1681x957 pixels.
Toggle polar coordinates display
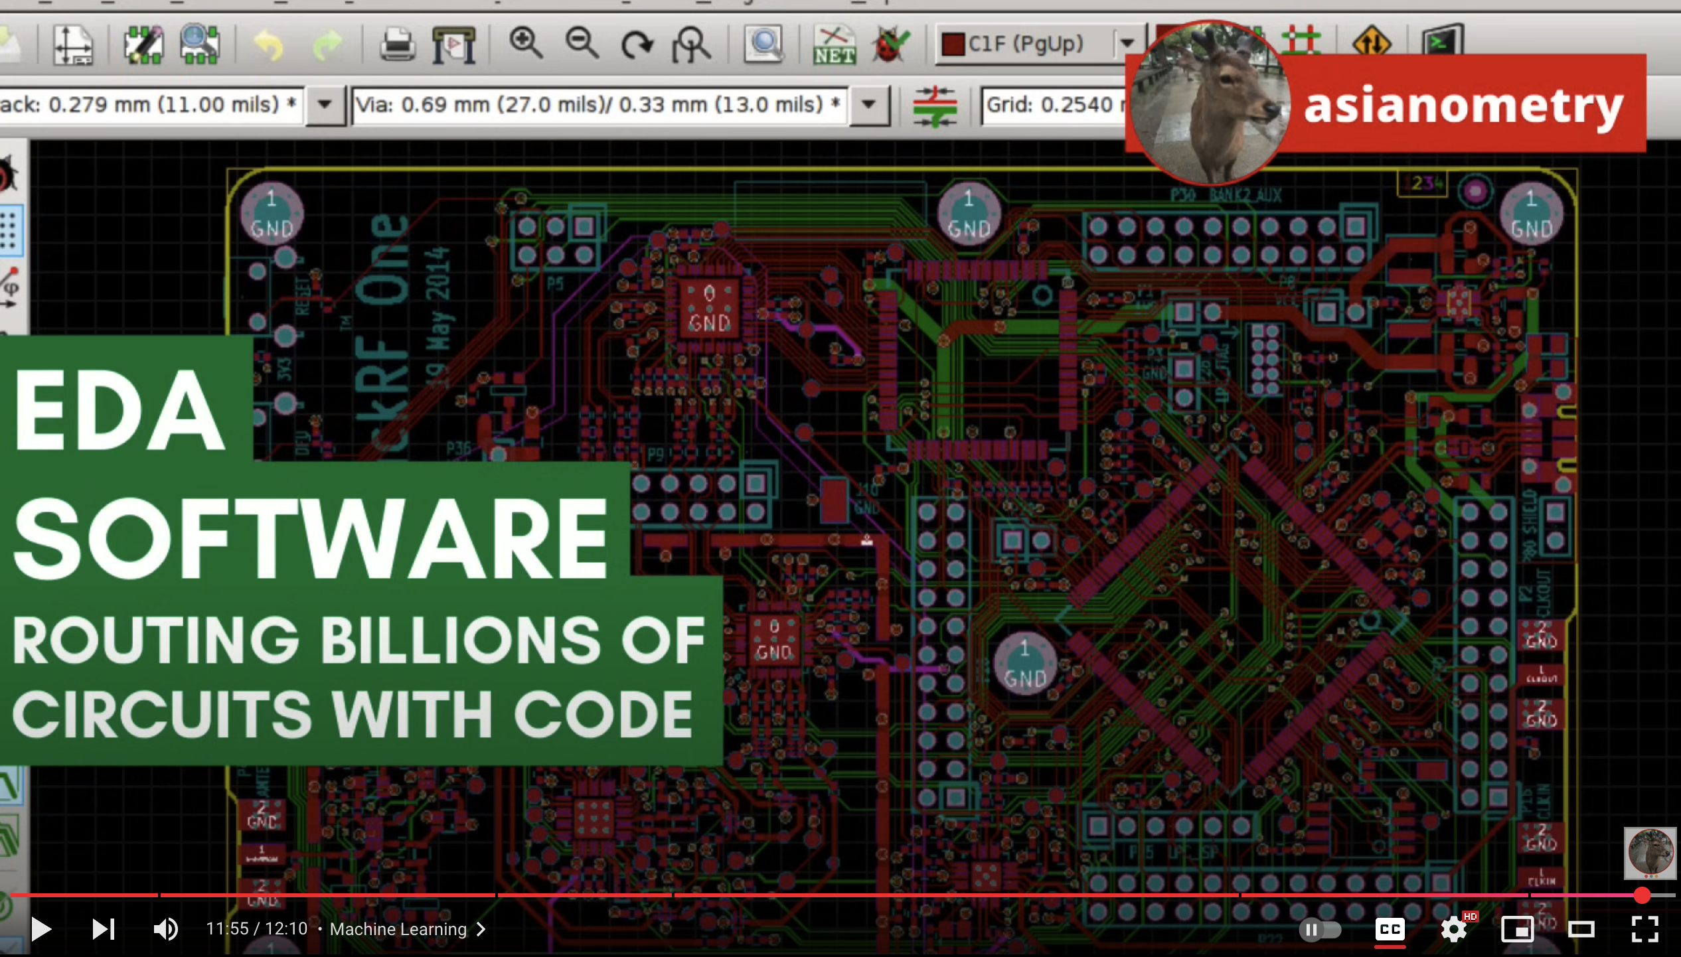9,287
